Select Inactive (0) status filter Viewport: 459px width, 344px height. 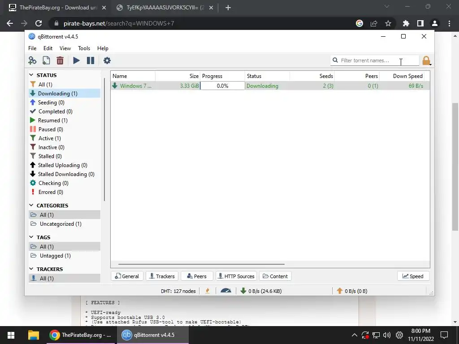coord(65,147)
